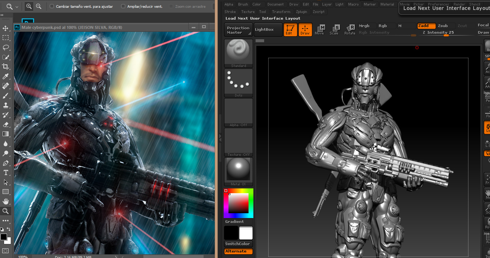Select the Path Selection tool
This screenshot has height=258, width=490.
pyautogui.click(x=6, y=182)
